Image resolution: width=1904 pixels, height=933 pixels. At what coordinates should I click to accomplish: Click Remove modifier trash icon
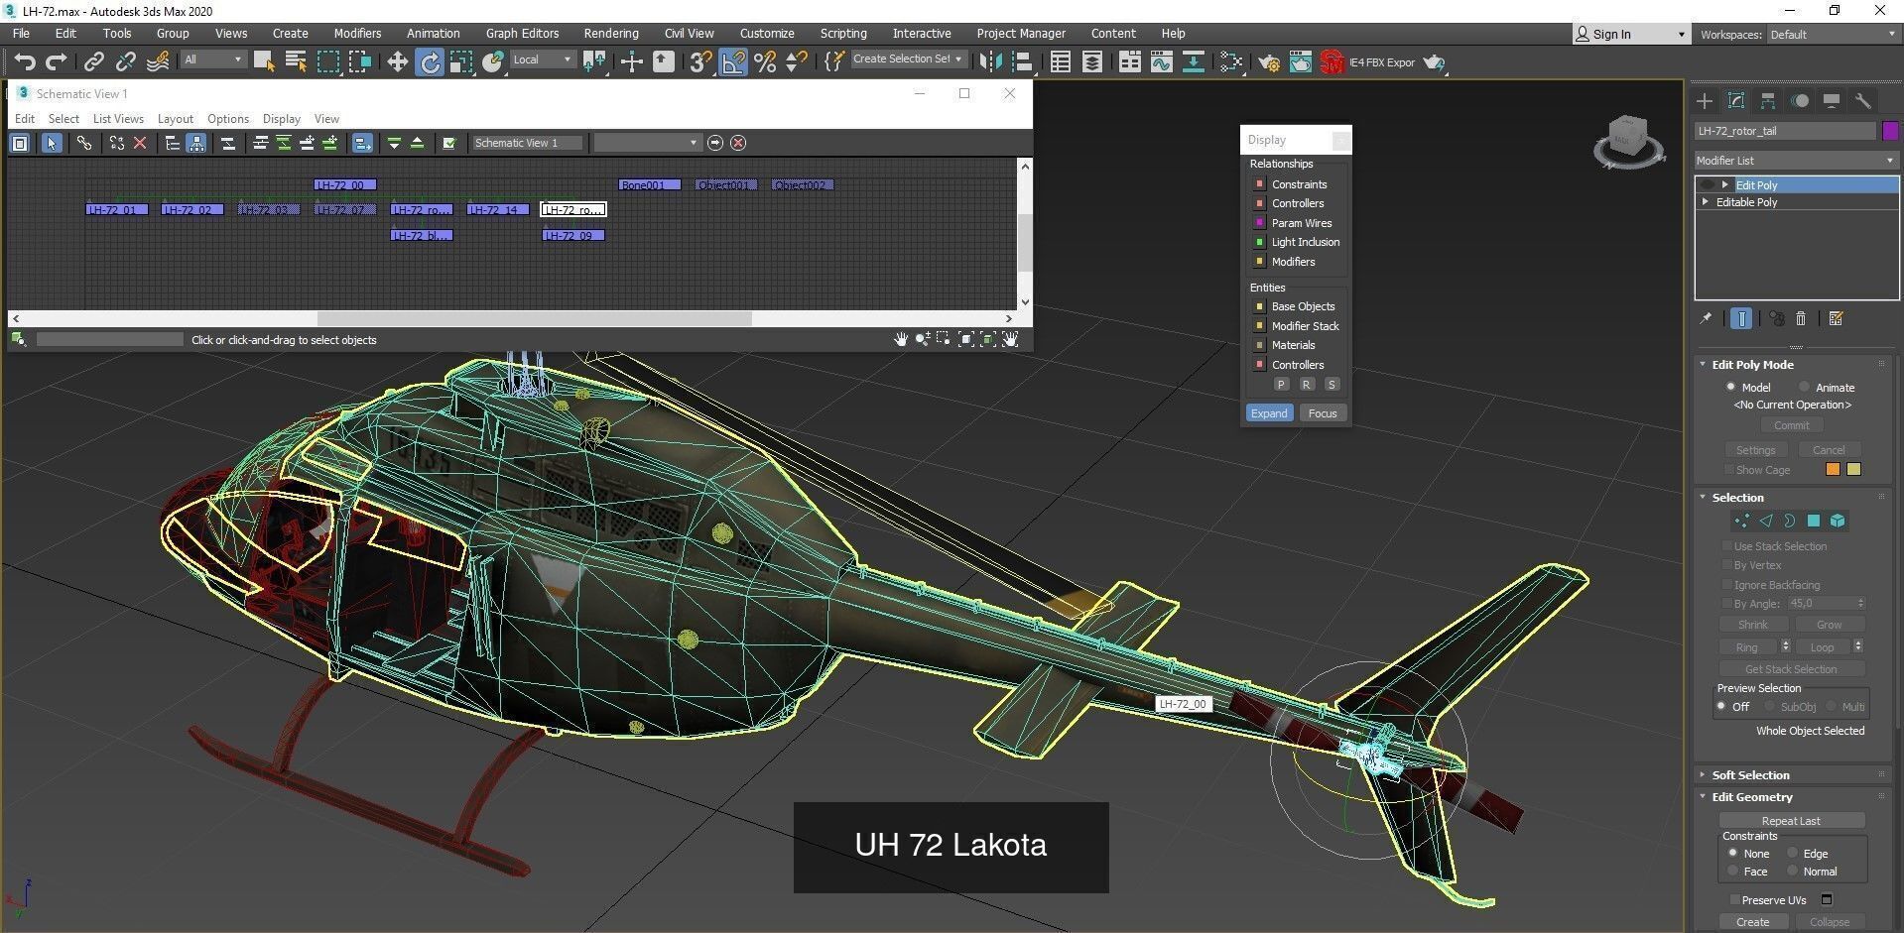1802,318
